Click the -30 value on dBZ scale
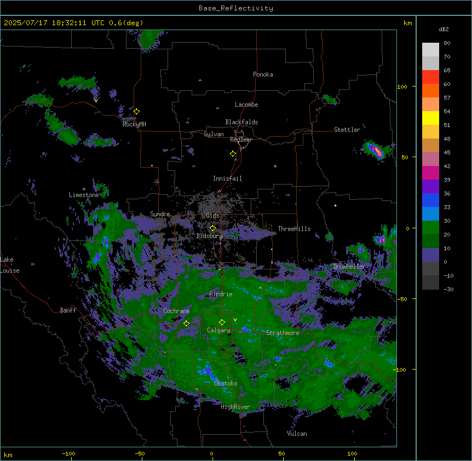 pyautogui.click(x=448, y=289)
